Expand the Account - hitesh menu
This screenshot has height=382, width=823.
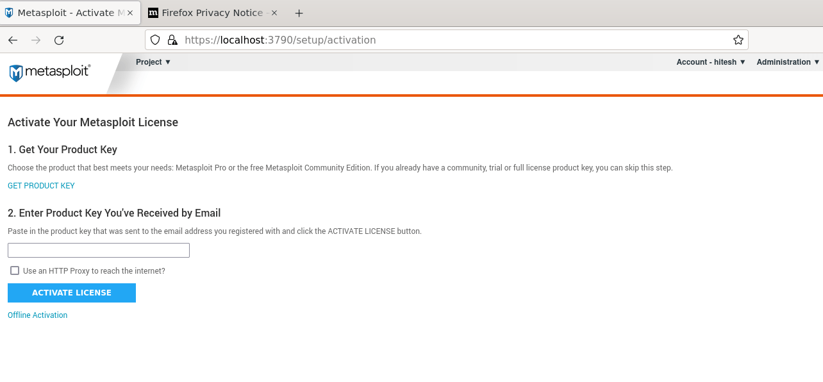711,62
